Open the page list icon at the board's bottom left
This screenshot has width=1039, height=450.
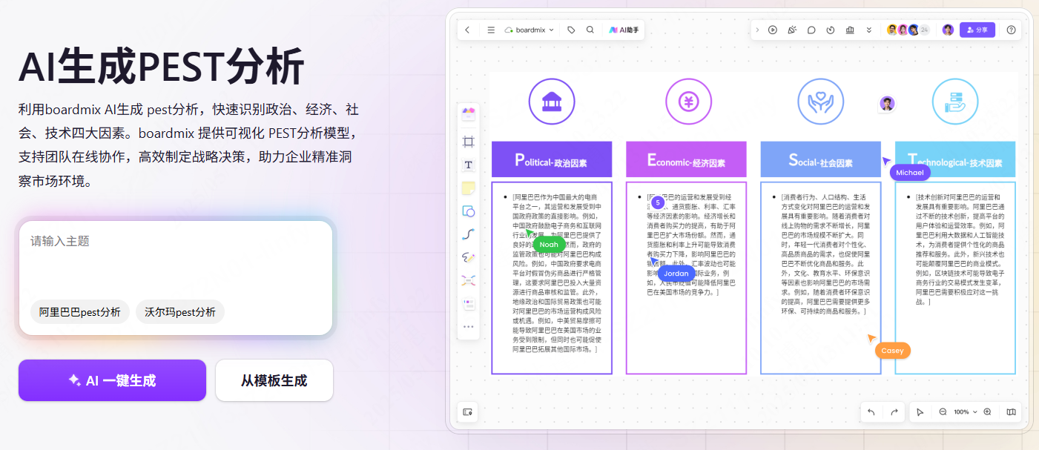pyautogui.click(x=467, y=411)
